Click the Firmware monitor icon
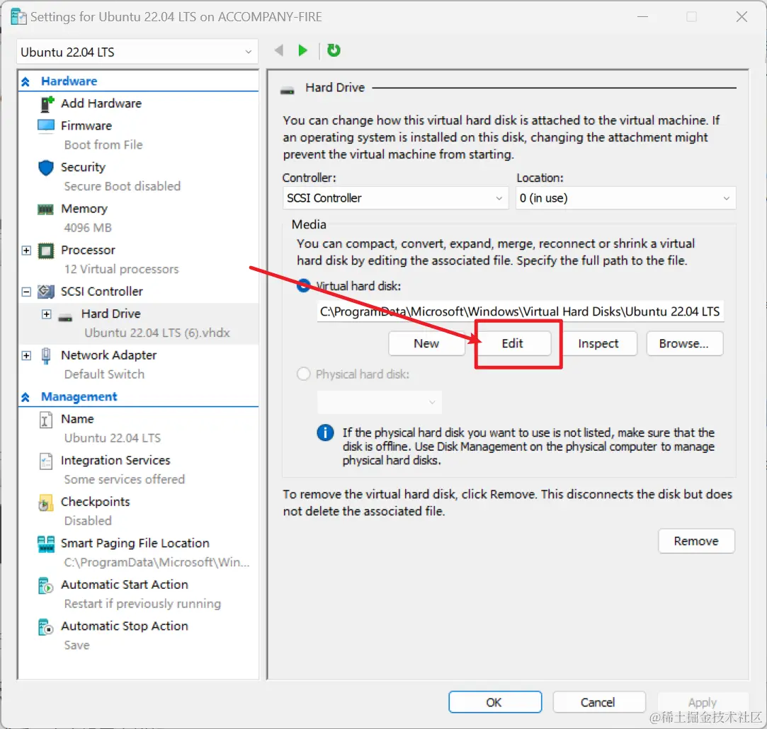This screenshot has height=729, width=767. 46,126
